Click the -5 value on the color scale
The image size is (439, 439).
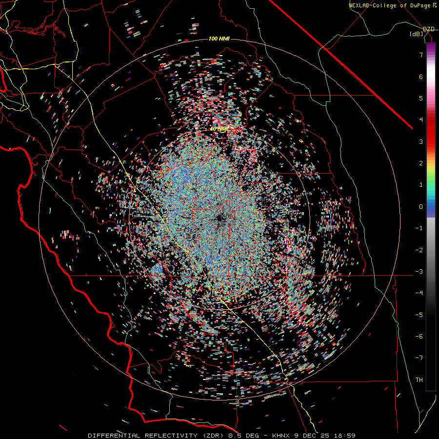(419, 315)
